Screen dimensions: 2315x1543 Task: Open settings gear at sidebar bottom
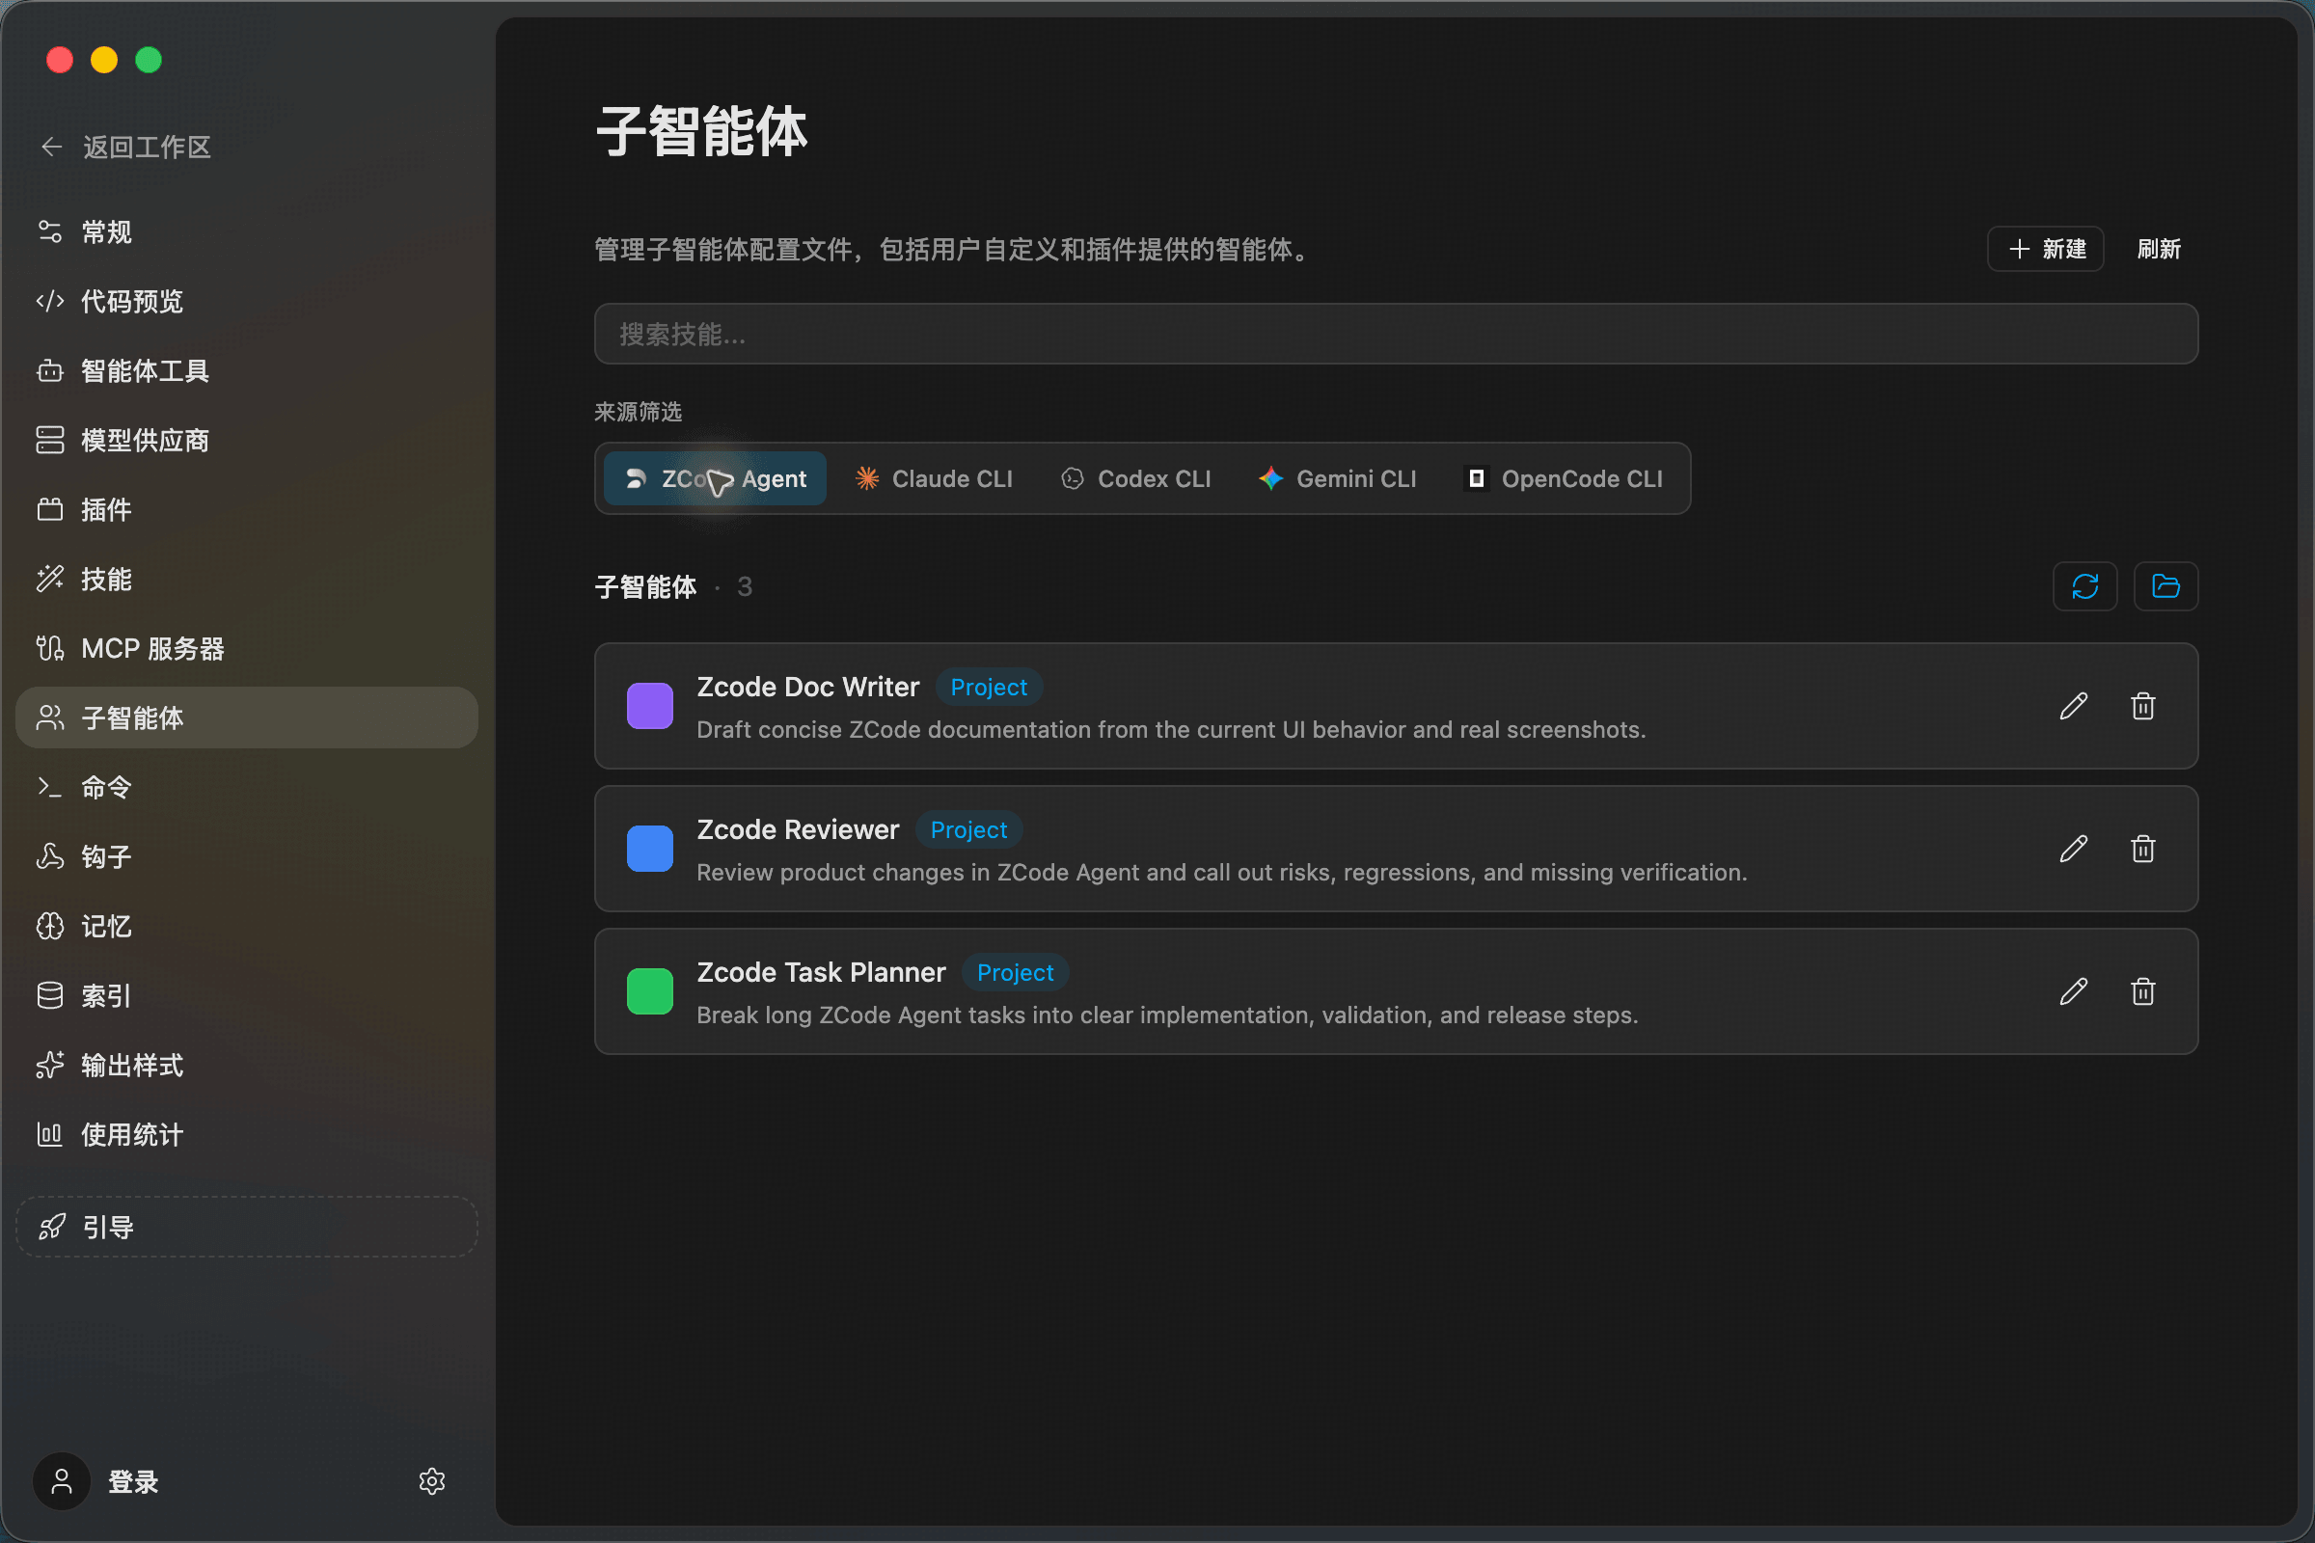tap(432, 1482)
